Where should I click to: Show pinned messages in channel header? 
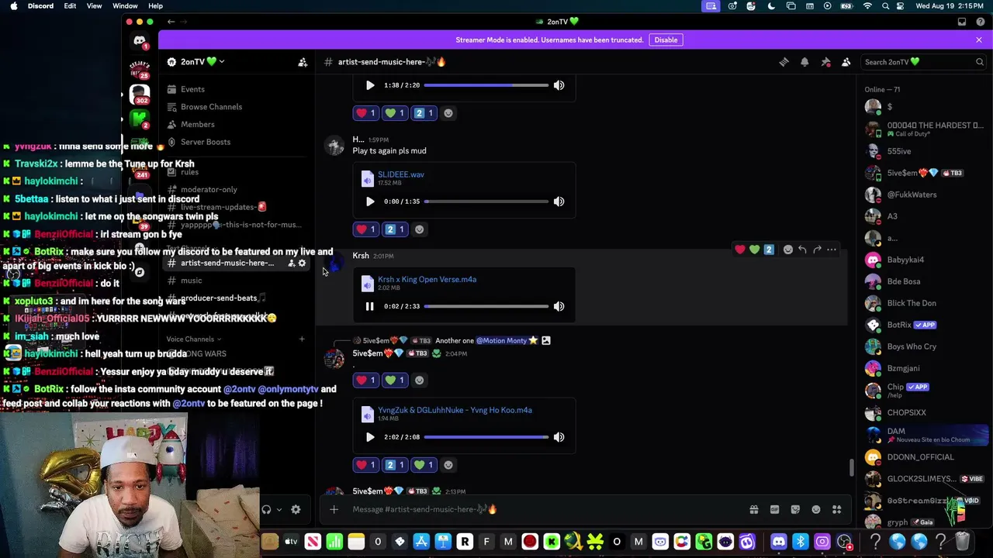(x=825, y=62)
